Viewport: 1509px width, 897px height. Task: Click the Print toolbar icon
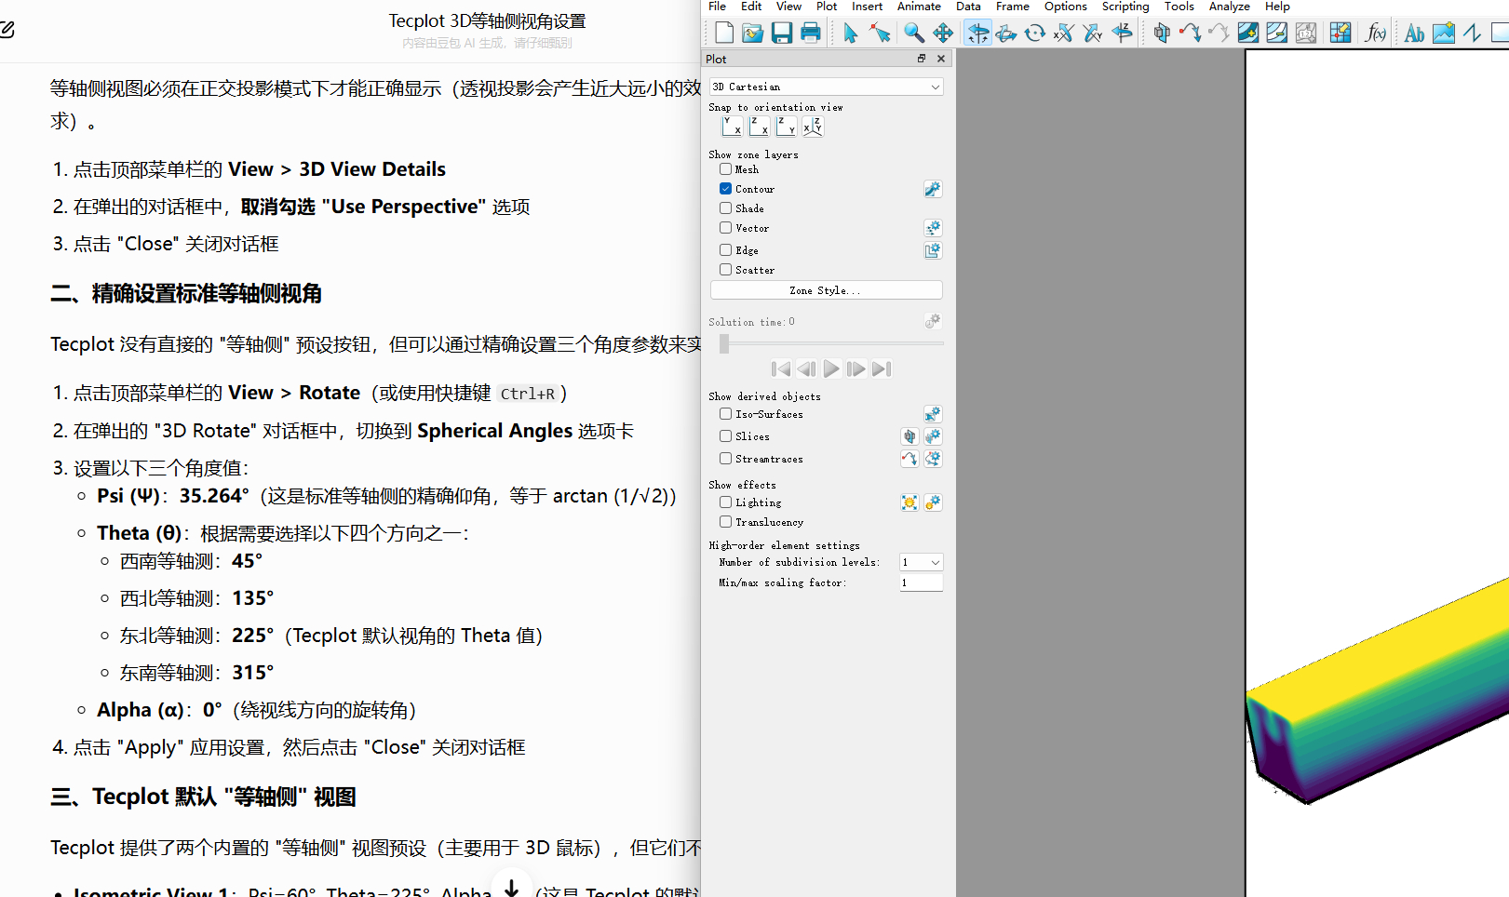pyautogui.click(x=811, y=33)
